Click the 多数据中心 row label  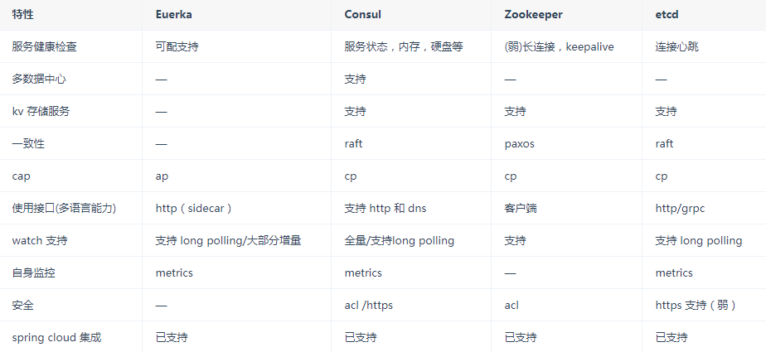39,80
